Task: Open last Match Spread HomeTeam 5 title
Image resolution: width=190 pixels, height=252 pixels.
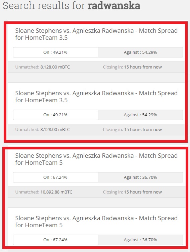Action: (x=96, y=222)
